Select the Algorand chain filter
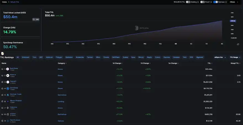The image size is (243, 125). [x=200, y=57]
